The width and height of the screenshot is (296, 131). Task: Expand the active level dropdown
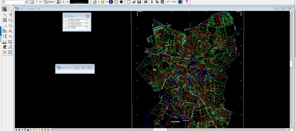(26, 2)
